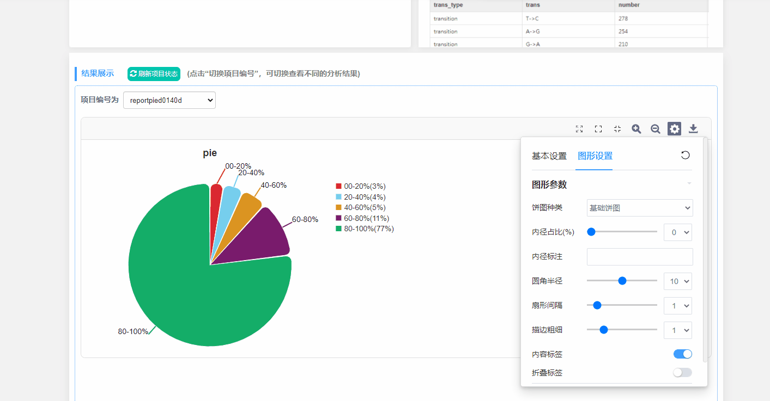This screenshot has width=770, height=401.
Task: Turn on the 折叠标签 switch
Action: [x=683, y=373]
